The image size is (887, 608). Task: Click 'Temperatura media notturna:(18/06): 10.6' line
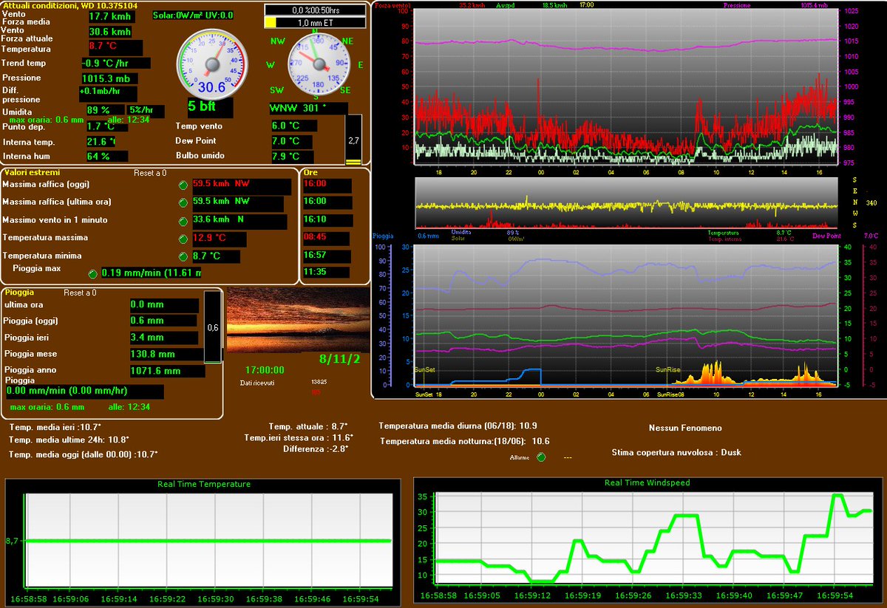464,441
